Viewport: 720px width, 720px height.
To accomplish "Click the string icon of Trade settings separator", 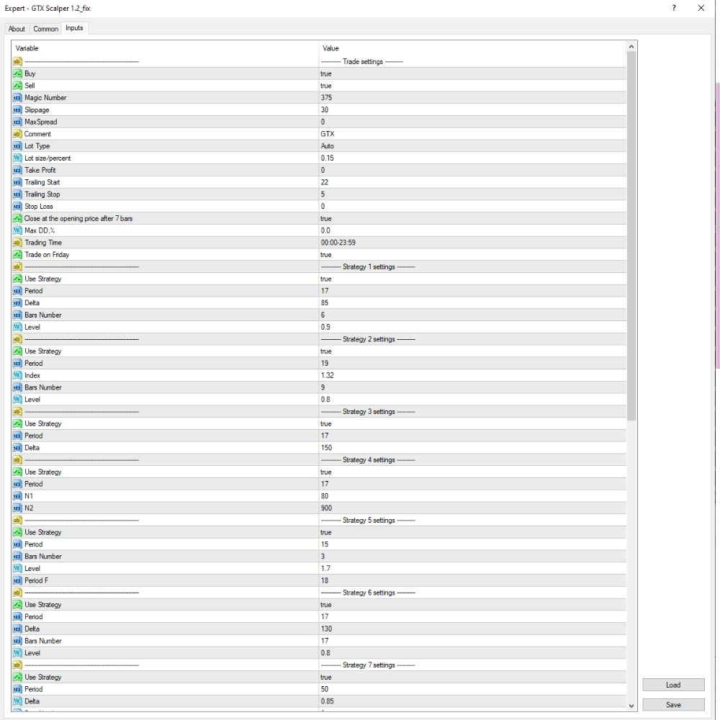I will pyautogui.click(x=17, y=61).
